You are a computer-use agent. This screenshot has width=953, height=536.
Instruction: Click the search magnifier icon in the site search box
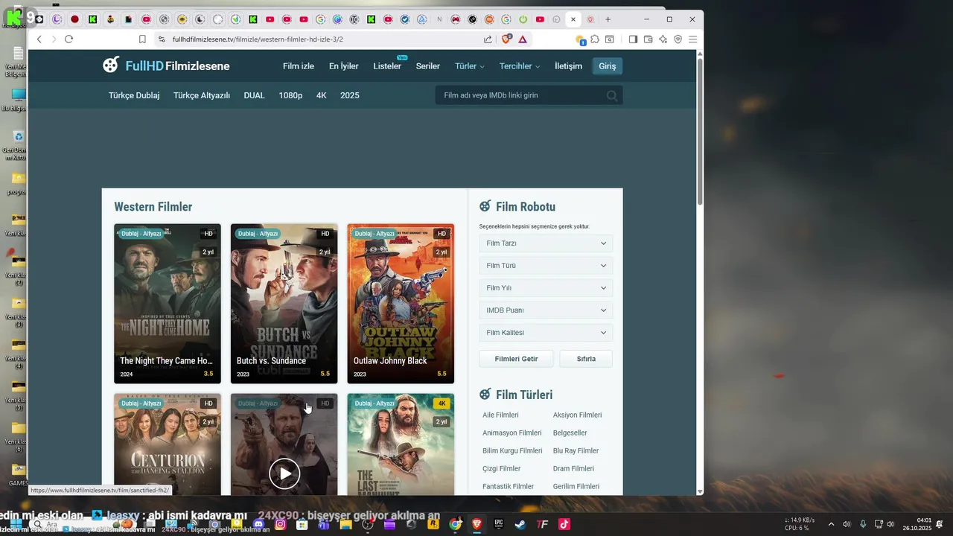coord(612,95)
